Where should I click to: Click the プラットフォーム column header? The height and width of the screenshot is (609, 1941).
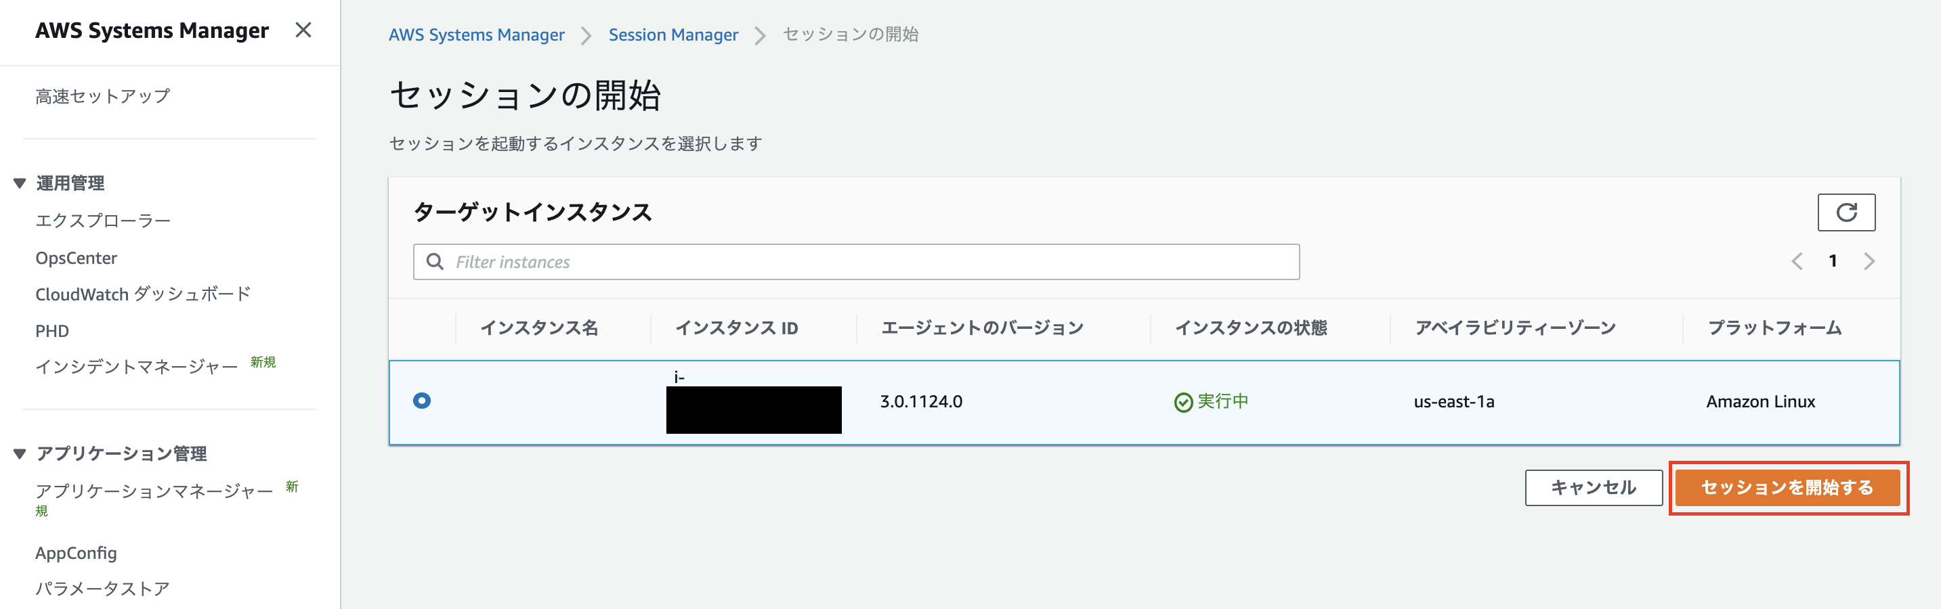[1774, 328]
